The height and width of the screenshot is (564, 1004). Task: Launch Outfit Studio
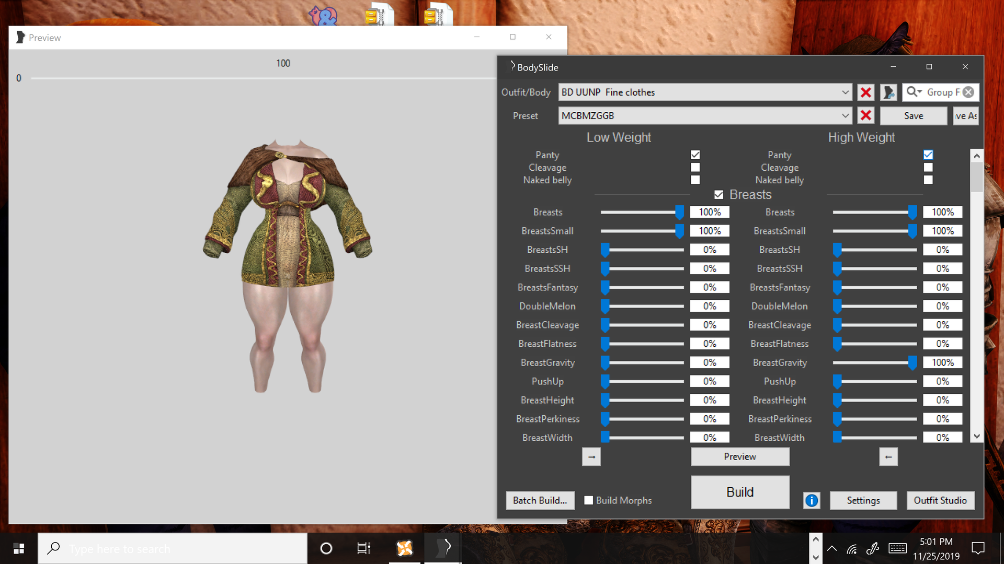click(x=940, y=500)
